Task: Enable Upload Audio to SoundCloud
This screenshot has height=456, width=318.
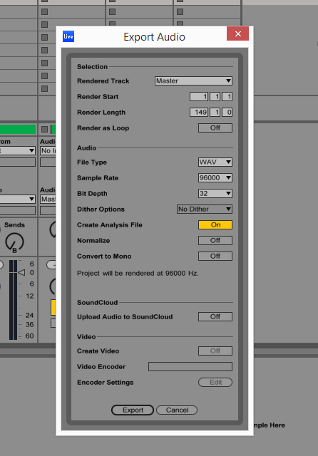Action: tap(215, 316)
